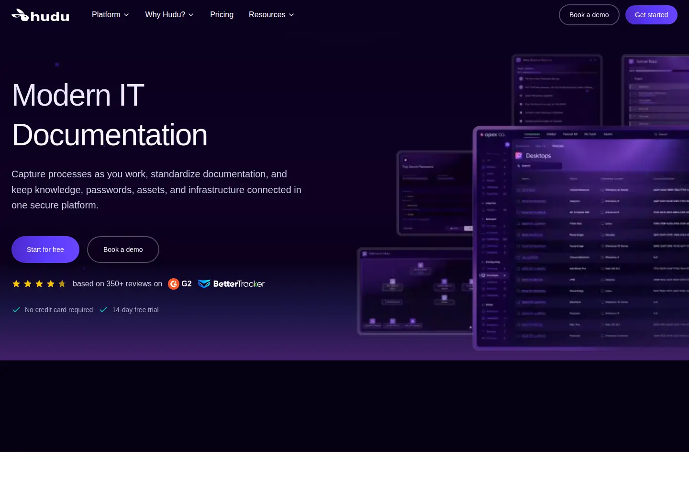Expand the Why Hudu? dropdown menu

(169, 15)
